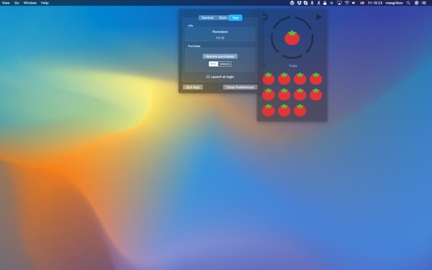Enable the Launch at login checkbox
432x270 pixels.
[x=208, y=76]
